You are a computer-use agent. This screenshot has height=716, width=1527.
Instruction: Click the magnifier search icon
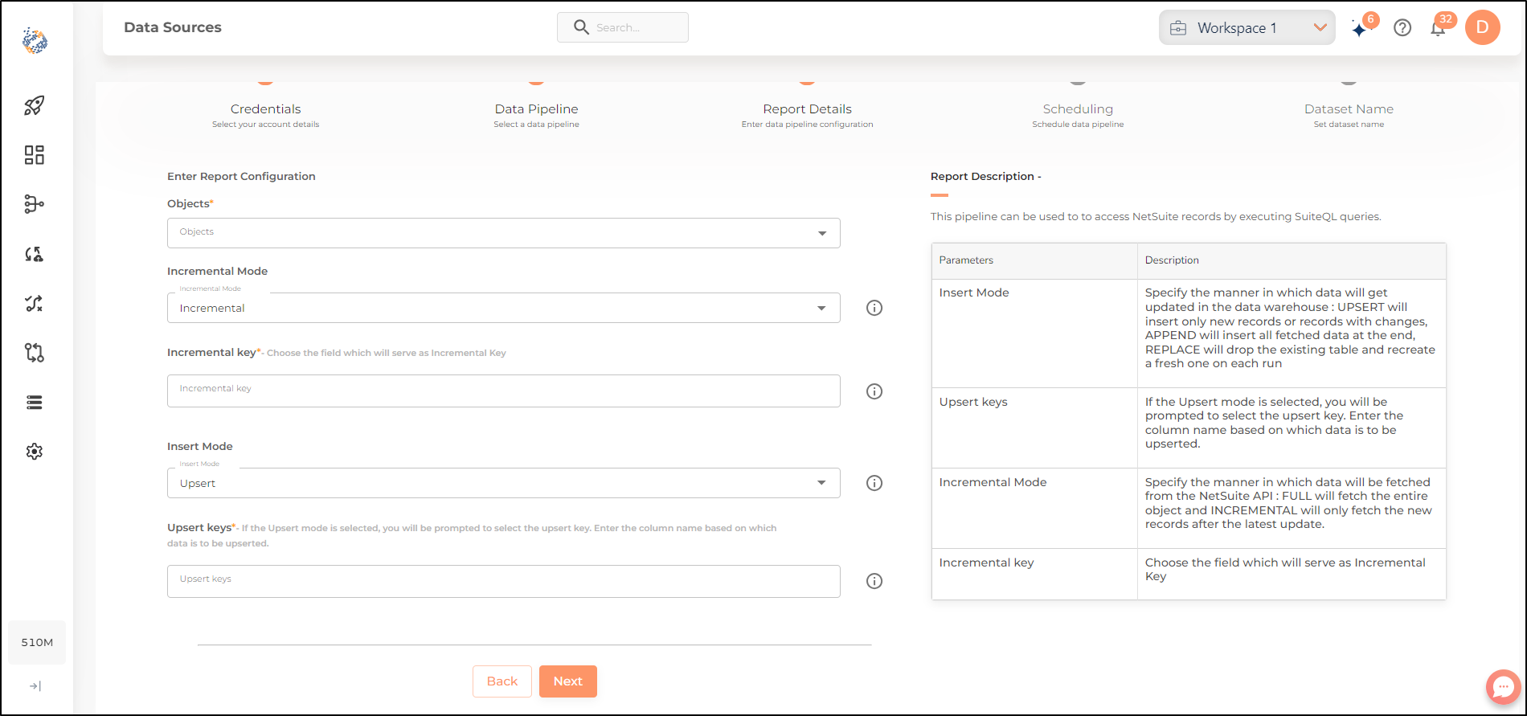(x=581, y=27)
